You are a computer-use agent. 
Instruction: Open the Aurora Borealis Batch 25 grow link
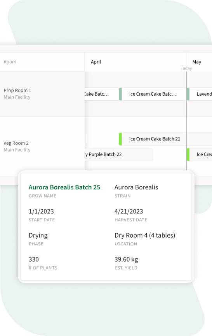(x=64, y=187)
